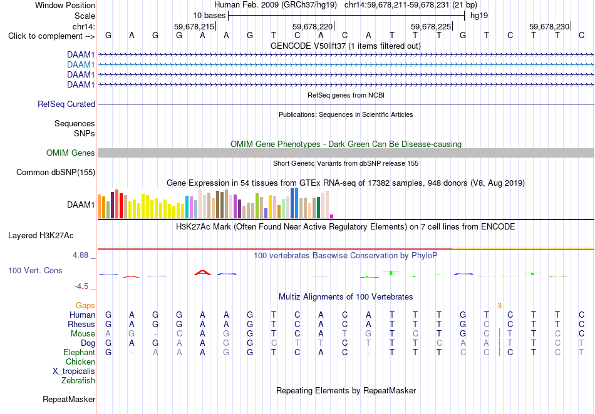
Task: Select the Elephant alignment row label
Action: pyautogui.click(x=79, y=352)
